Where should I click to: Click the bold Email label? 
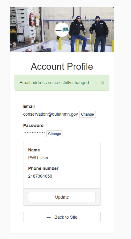[x=29, y=106]
